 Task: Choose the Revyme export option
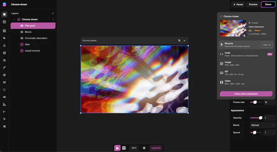246,45
